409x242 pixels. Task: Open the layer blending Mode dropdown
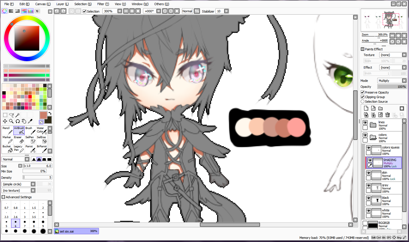click(x=404, y=81)
